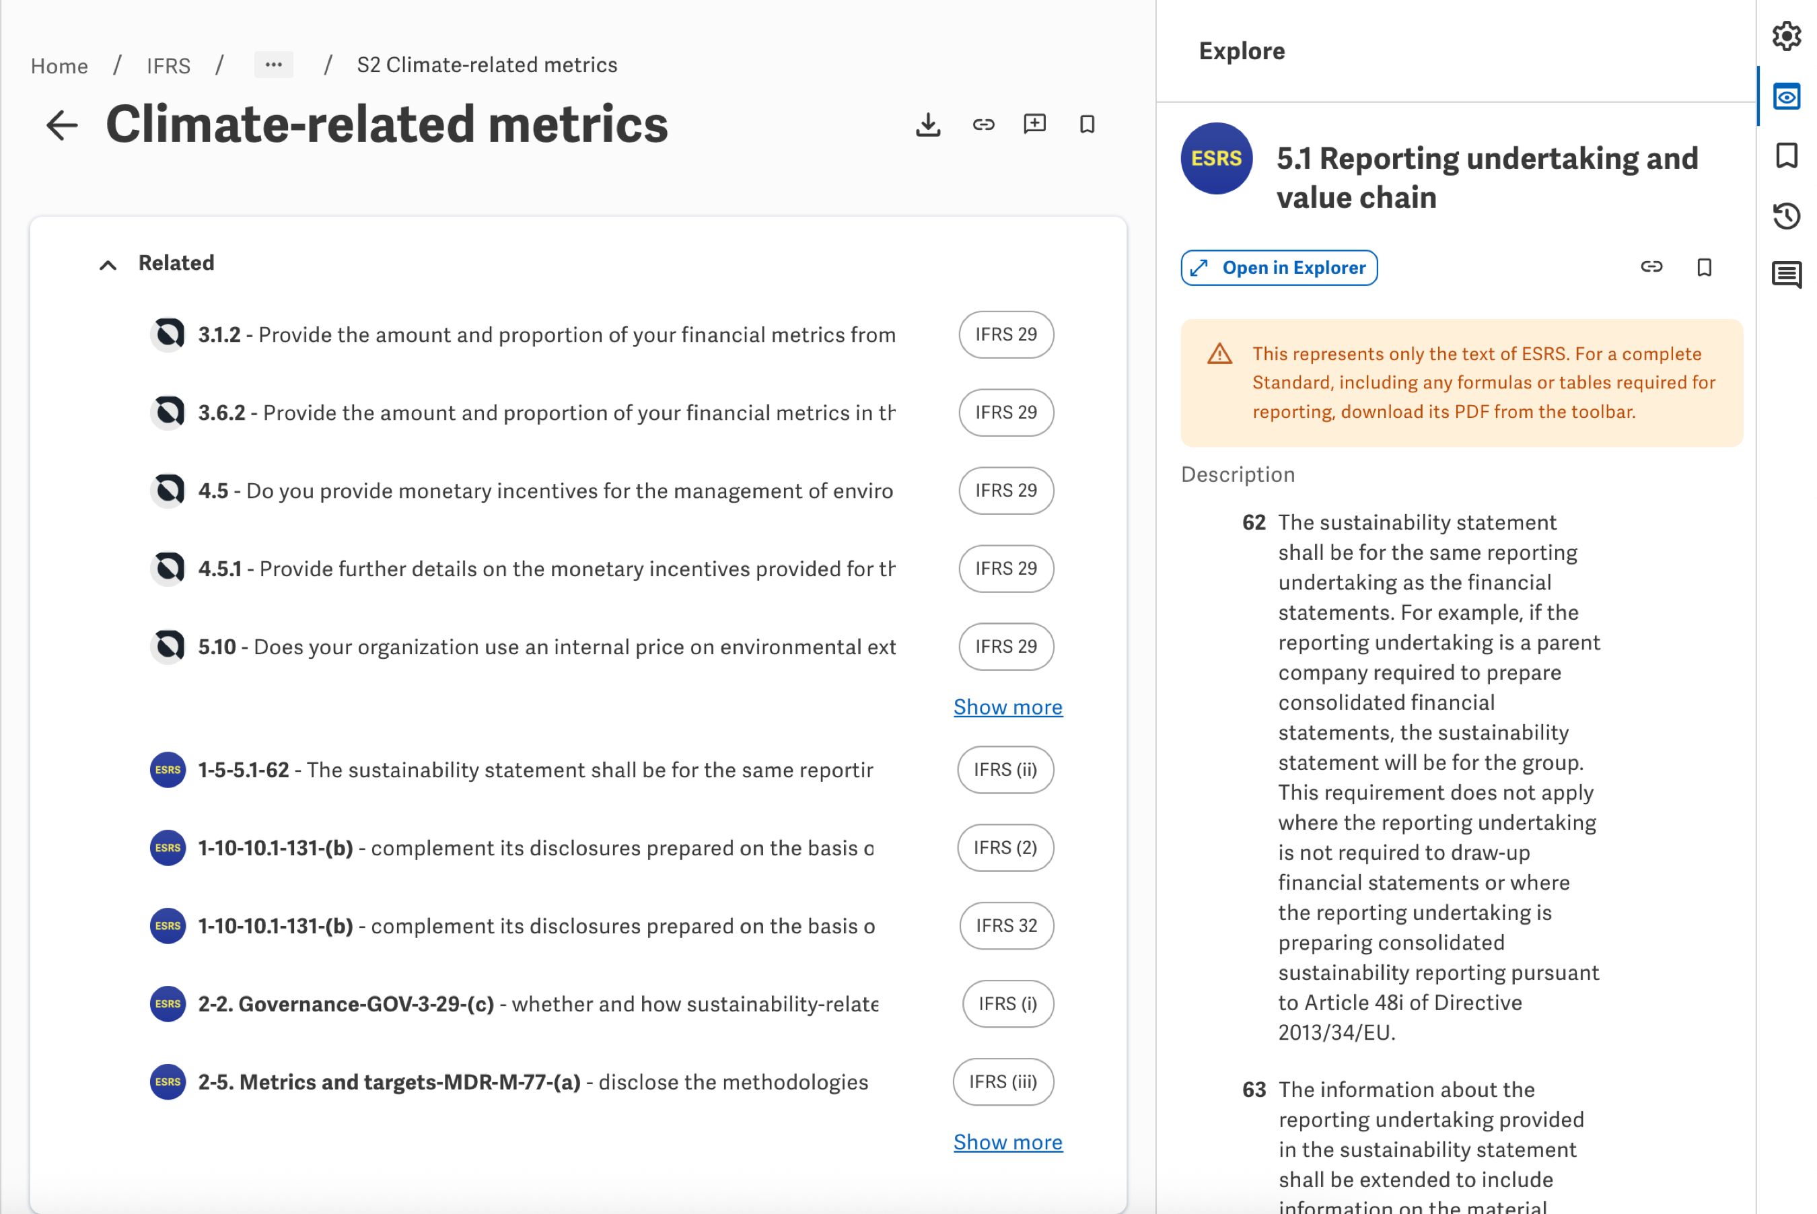Copy link to Climate-related metrics page

983,124
